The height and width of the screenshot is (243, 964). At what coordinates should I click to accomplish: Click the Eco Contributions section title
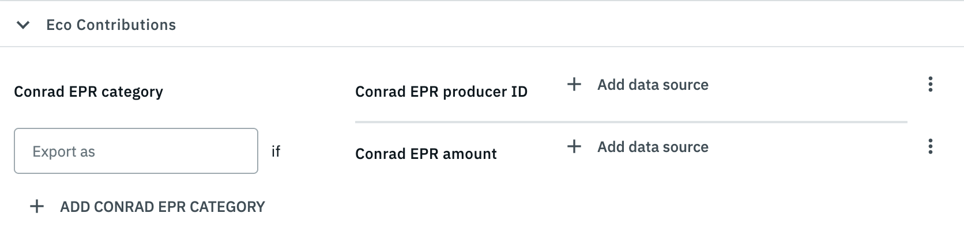click(111, 25)
